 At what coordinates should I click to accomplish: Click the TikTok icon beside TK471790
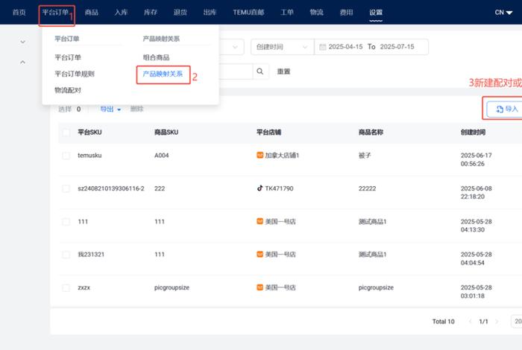click(x=260, y=188)
